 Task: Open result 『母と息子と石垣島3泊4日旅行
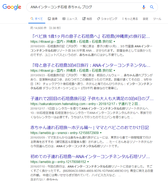click(x=90, y=65)
